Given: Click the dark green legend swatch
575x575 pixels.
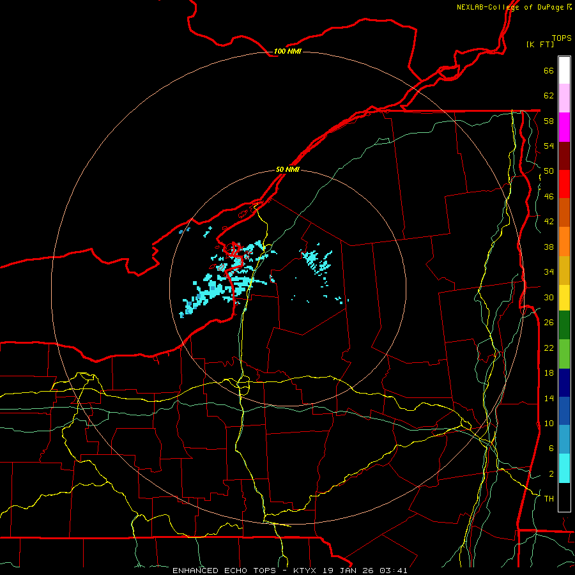Looking at the screenshot, I should tap(564, 325).
